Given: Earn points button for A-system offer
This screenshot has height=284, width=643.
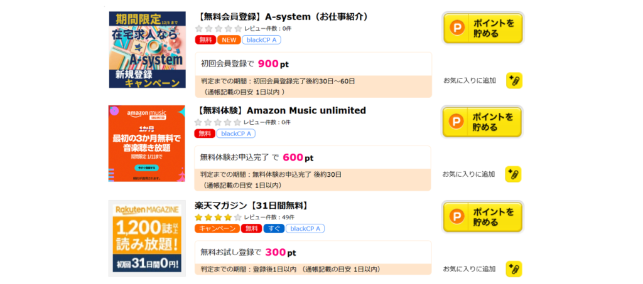Looking at the screenshot, I should click(x=483, y=28).
